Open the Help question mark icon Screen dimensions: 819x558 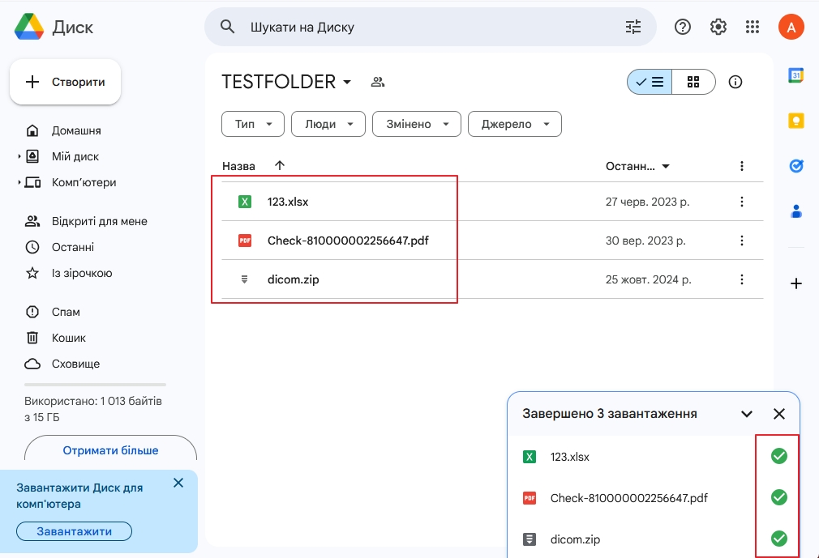(x=683, y=27)
